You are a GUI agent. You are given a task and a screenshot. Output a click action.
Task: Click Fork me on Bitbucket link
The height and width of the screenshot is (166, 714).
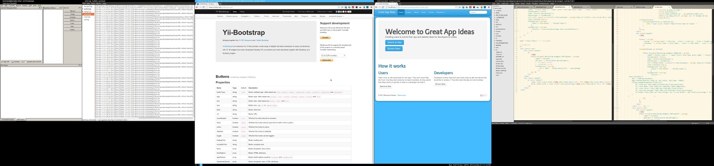[306, 12]
